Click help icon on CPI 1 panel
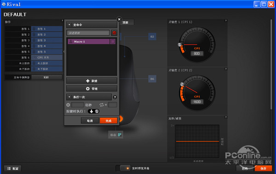Viewport: 276px width, 174px height. [x=226, y=21]
